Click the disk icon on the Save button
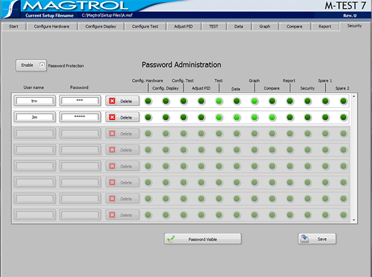Screen dimensions: 372x277 click(x=304, y=239)
